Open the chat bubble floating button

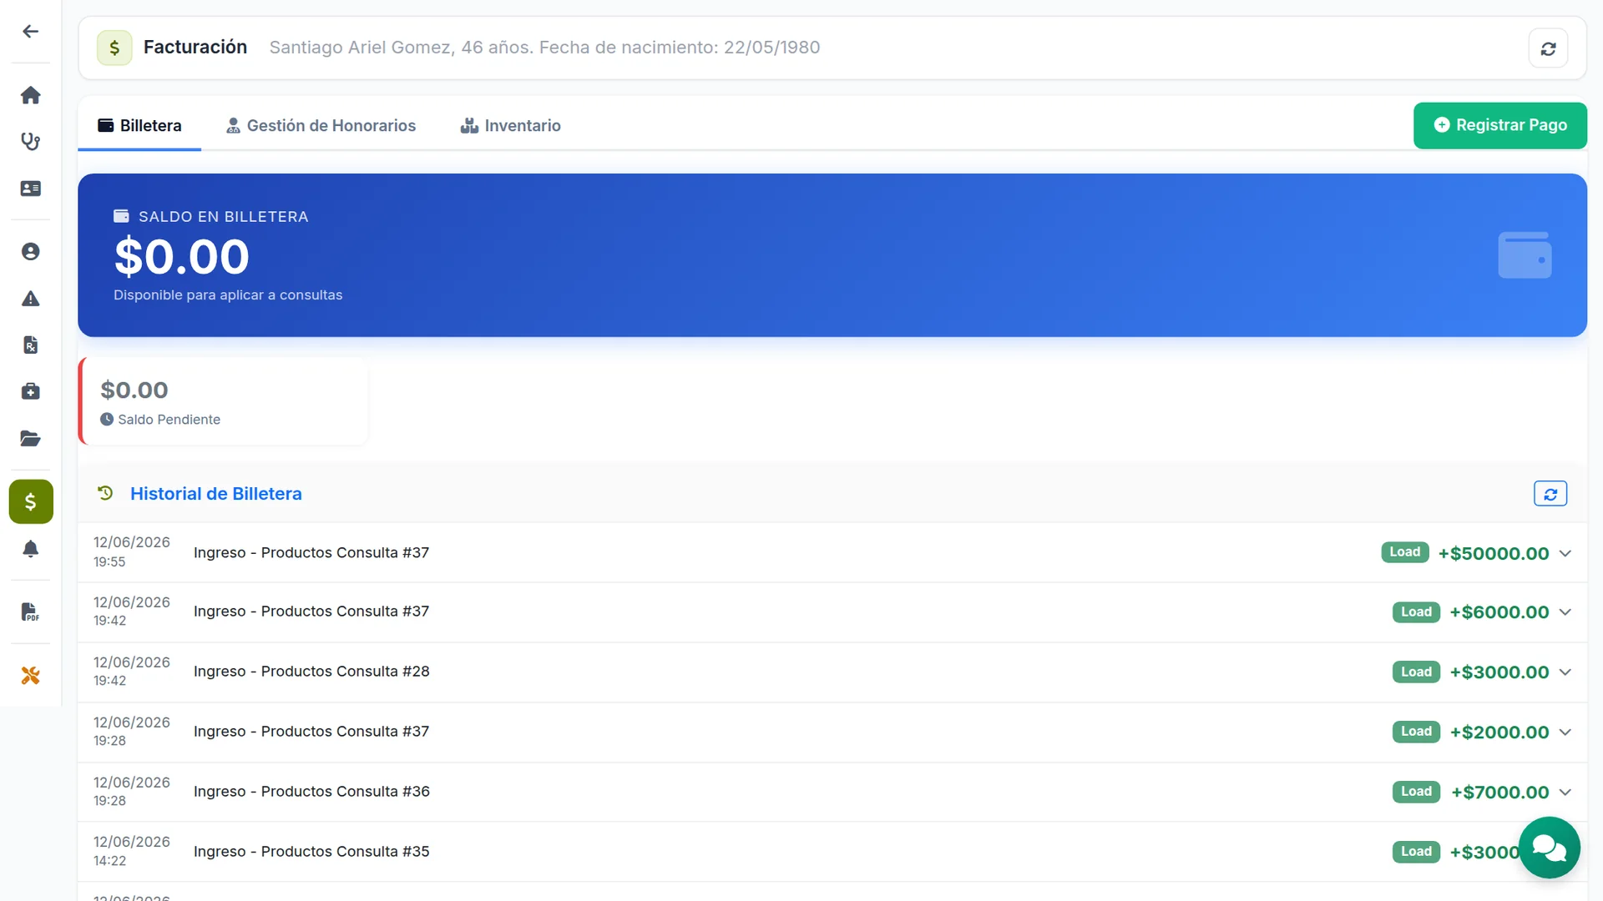coord(1549,848)
